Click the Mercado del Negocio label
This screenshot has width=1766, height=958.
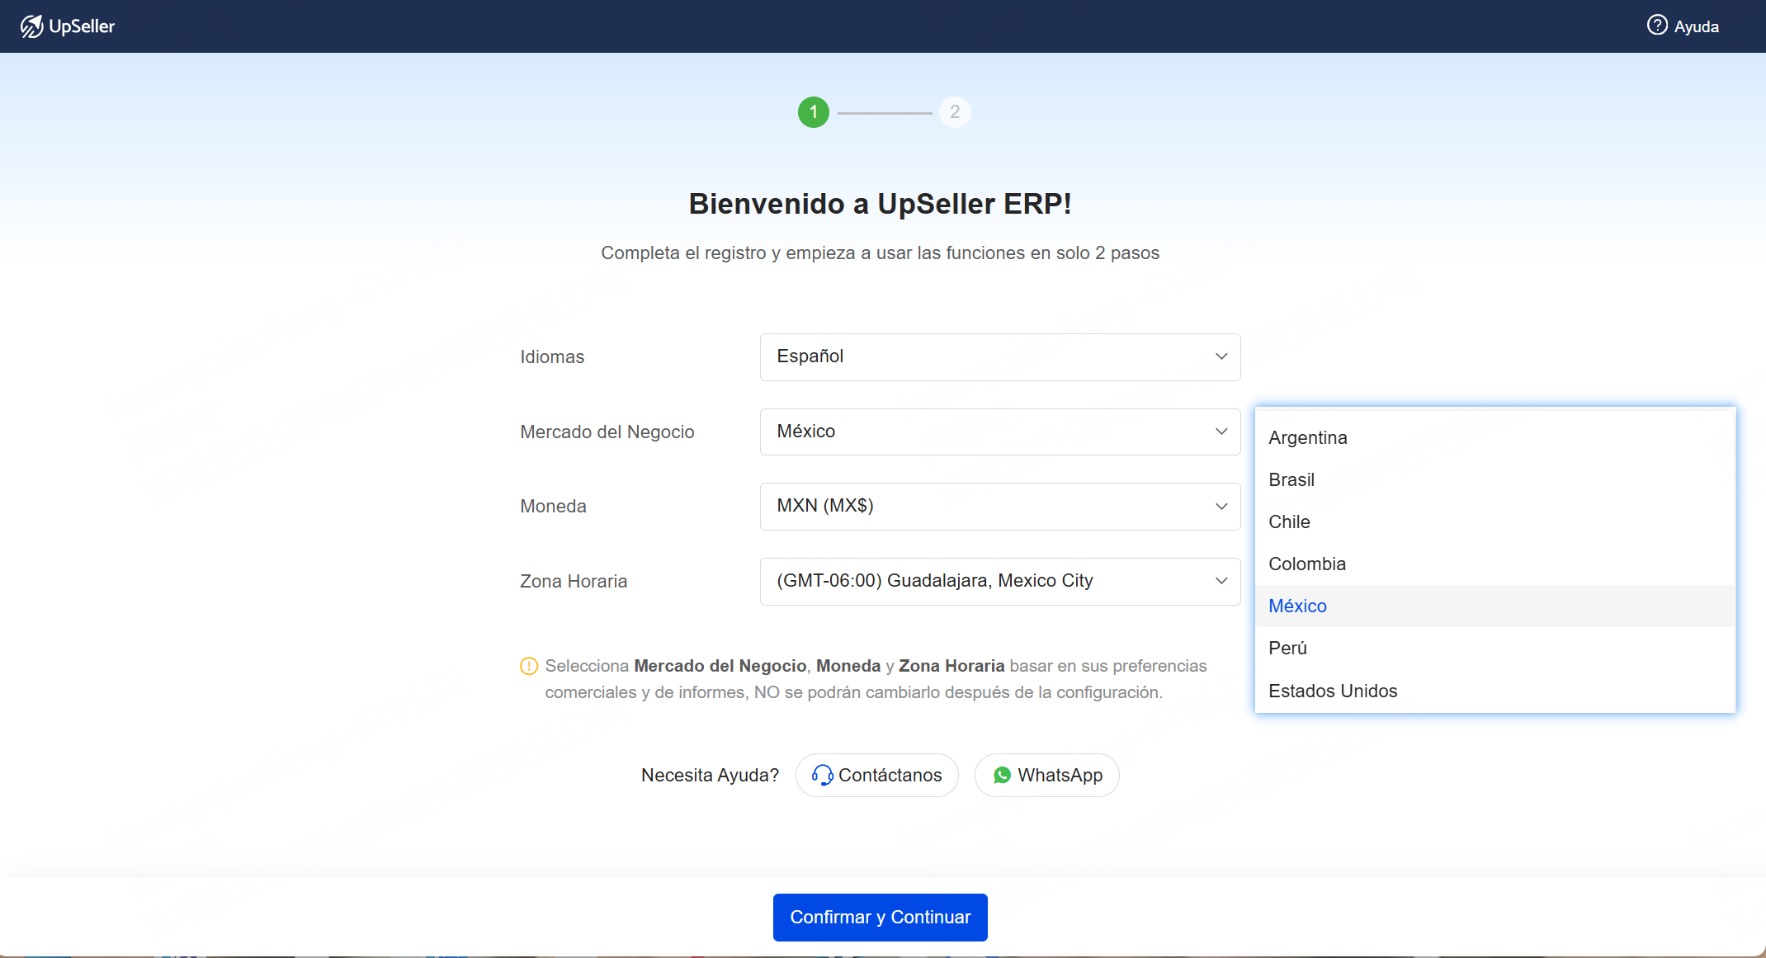tap(607, 432)
